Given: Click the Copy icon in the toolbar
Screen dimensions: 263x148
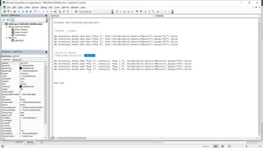Looking at the screenshot, I should 23,12.
